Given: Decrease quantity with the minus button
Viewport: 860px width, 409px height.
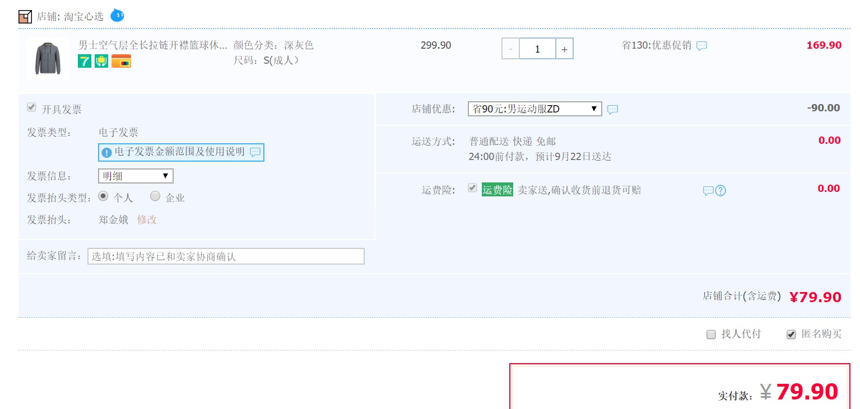Looking at the screenshot, I should click(510, 49).
